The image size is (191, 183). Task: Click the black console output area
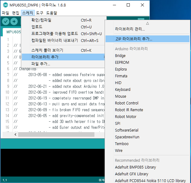(53, 163)
